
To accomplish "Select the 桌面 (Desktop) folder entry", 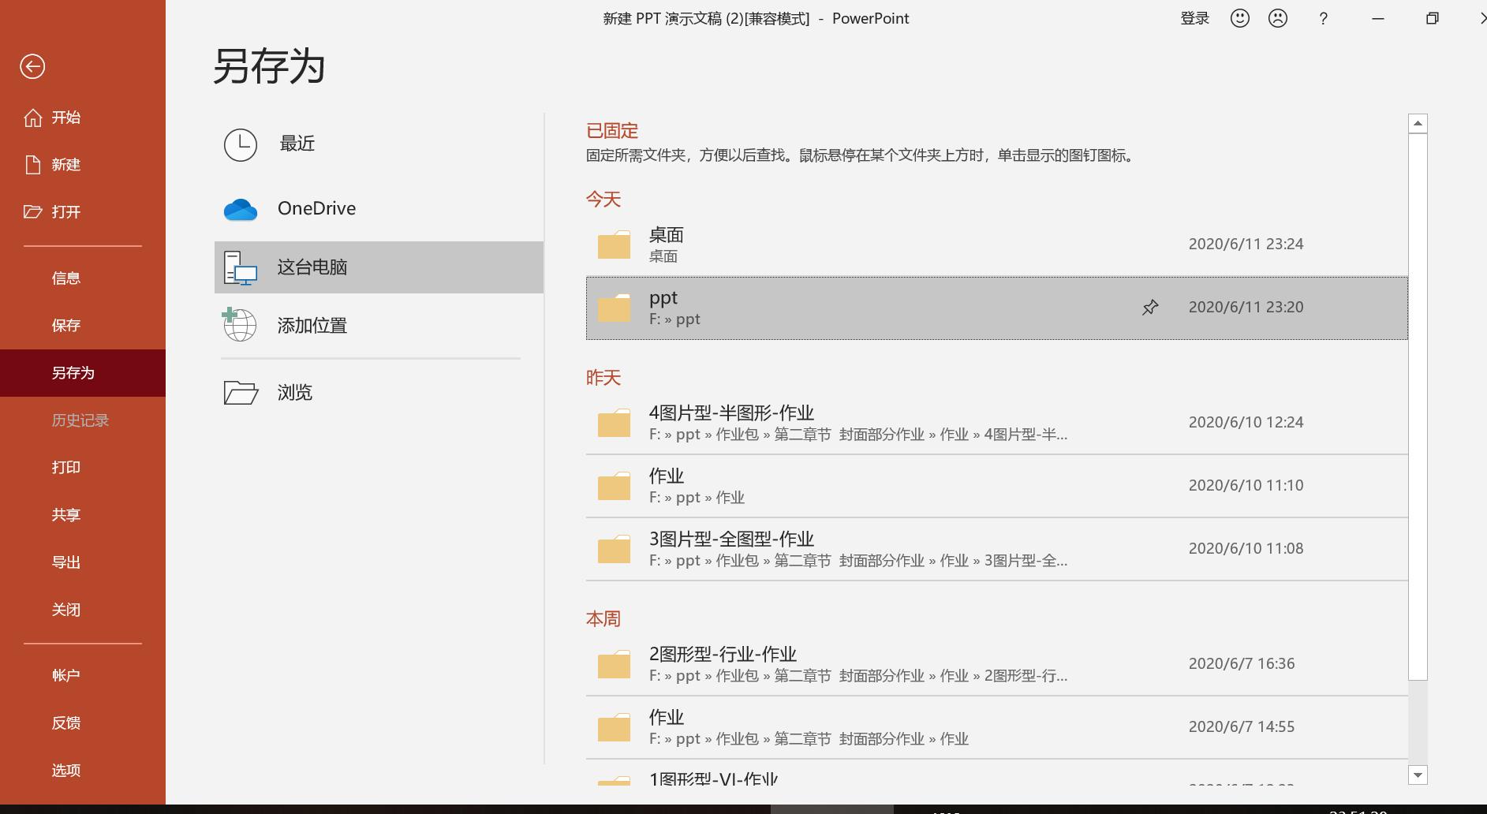I will (868, 245).
